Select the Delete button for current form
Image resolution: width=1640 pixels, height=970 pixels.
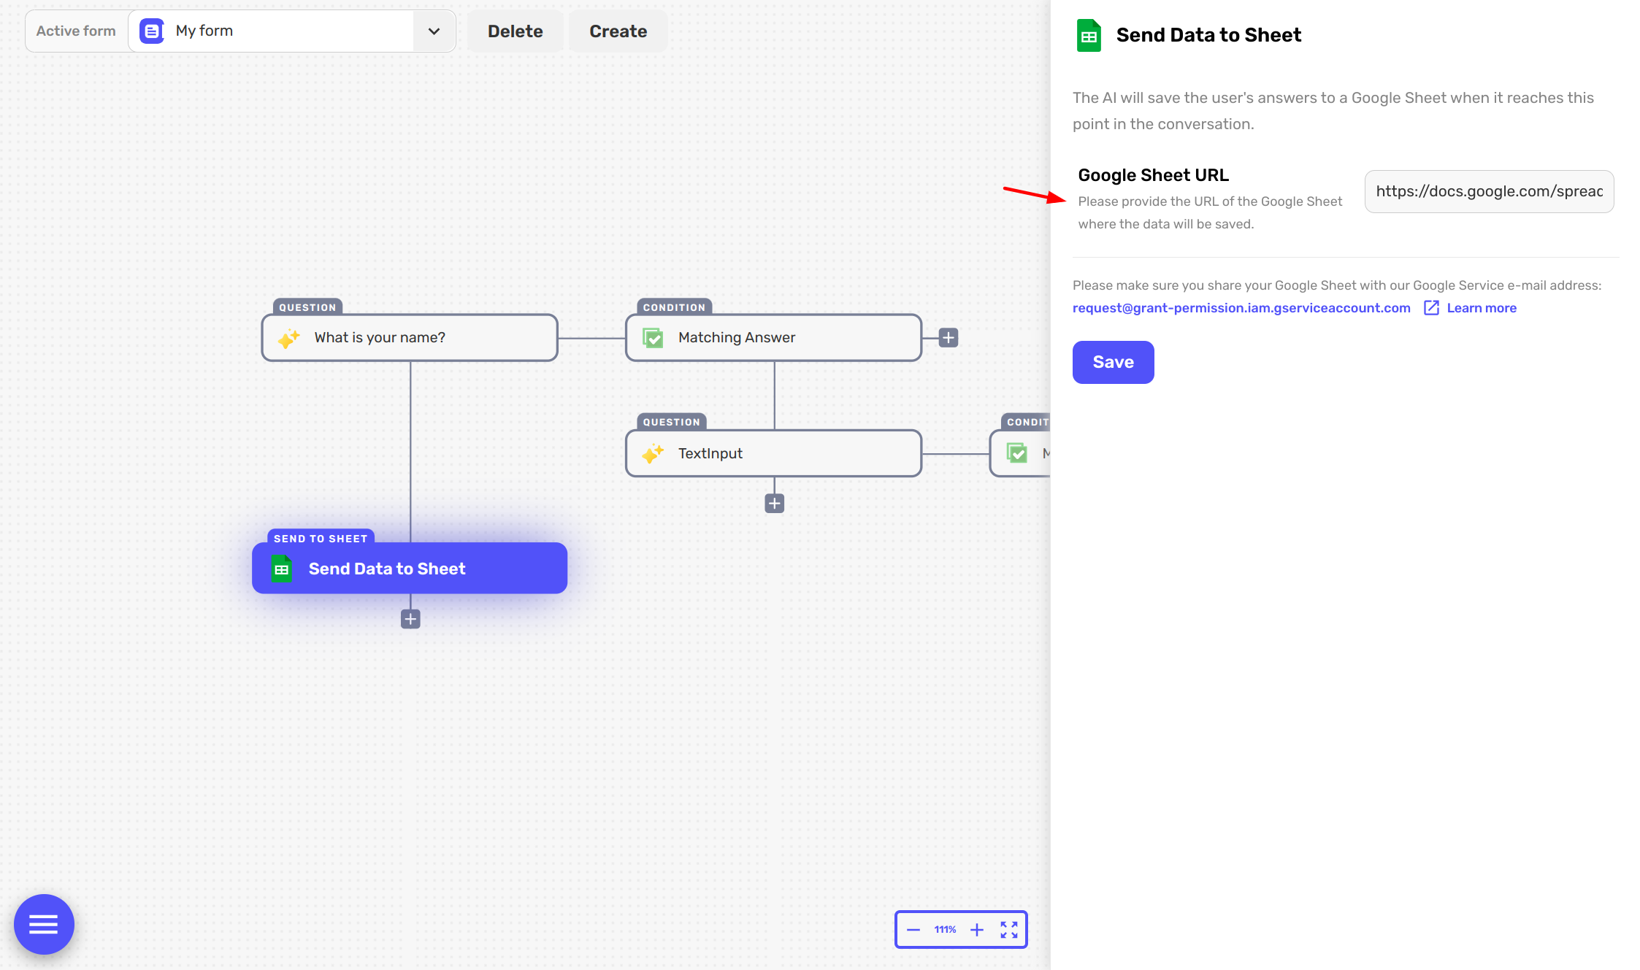(515, 31)
